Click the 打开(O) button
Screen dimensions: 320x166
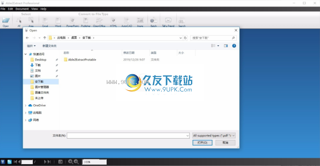coord(202,143)
